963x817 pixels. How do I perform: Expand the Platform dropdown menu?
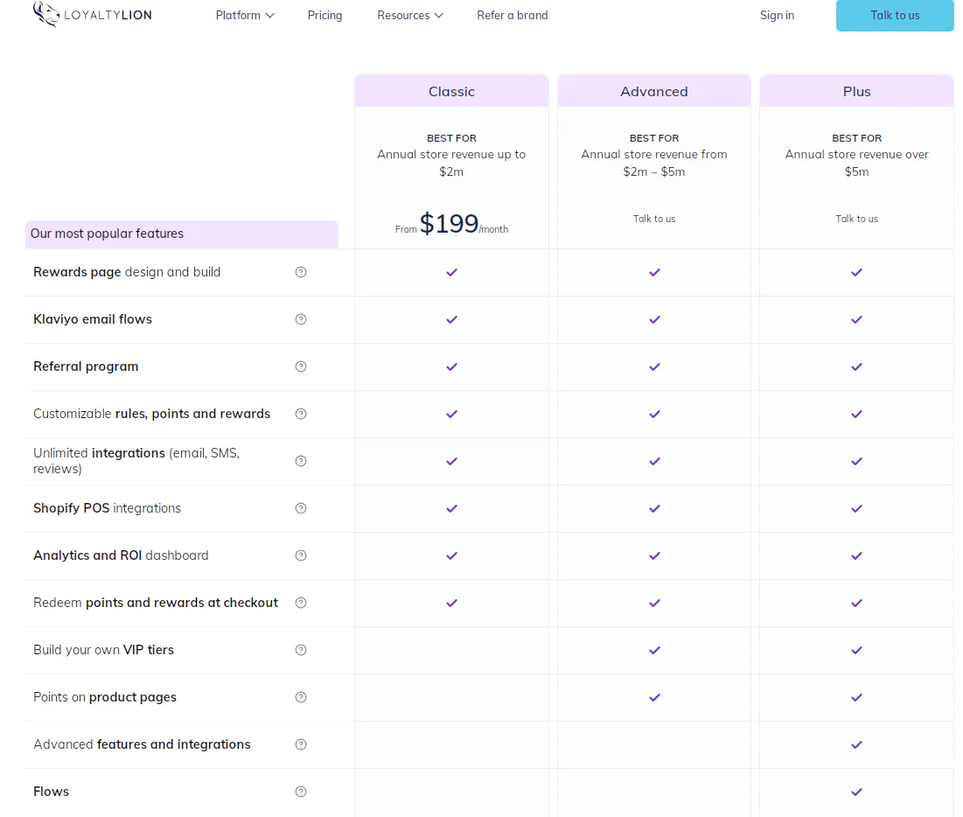pos(244,16)
